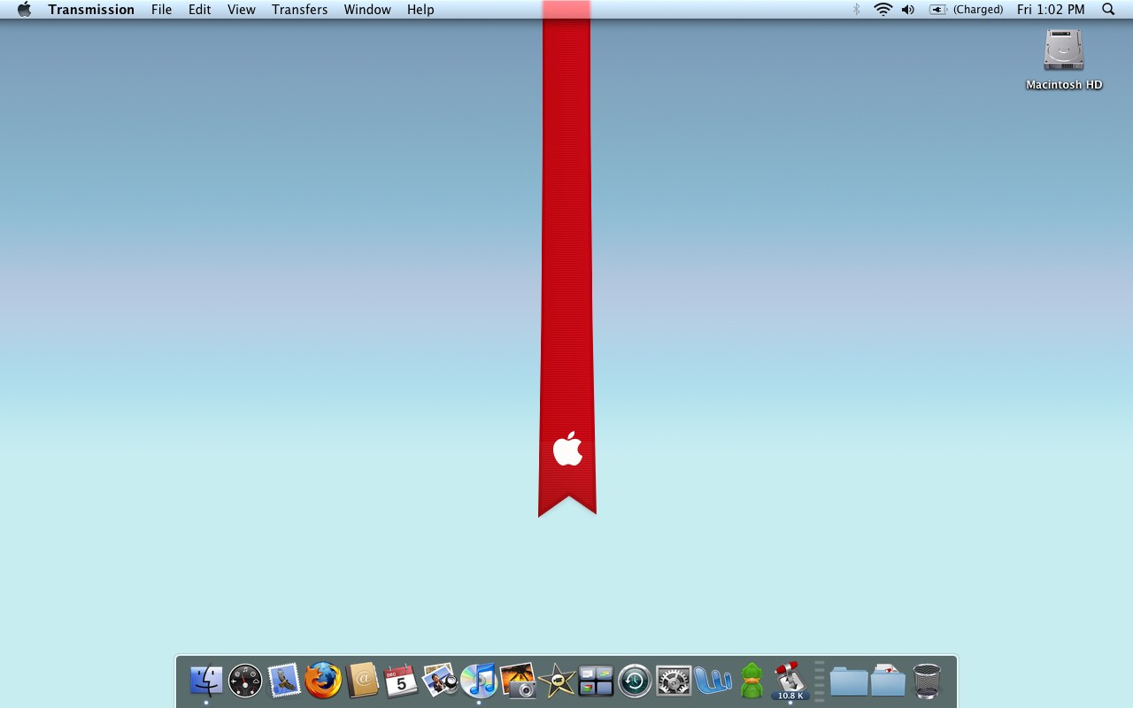Open iCal calendar icon in Dock

click(x=401, y=681)
